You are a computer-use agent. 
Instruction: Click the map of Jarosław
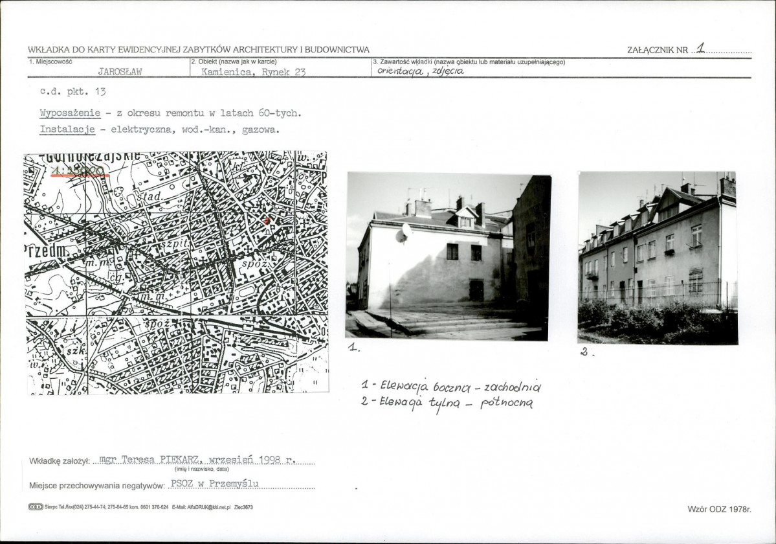[x=176, y=272]
